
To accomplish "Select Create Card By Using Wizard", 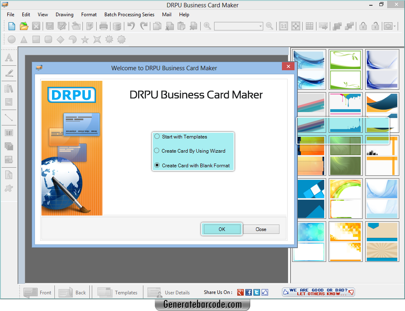I will tap(190, 151).
